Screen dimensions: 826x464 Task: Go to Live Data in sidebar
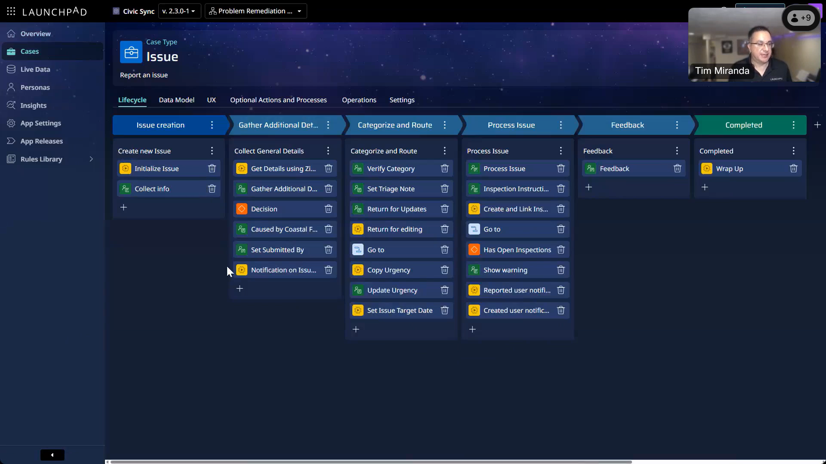tap(35, 69)
